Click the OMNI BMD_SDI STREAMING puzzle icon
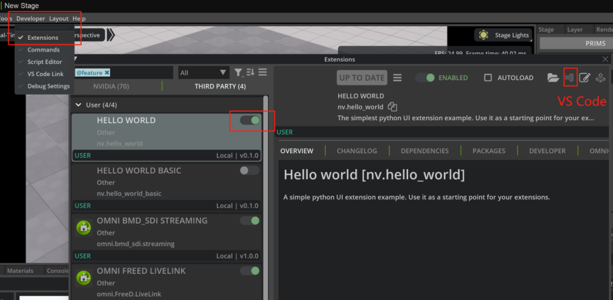This screenshot has width=613, height=300. (x=83, y=228)
